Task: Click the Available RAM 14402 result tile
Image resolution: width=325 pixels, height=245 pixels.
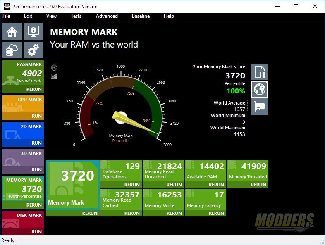Action: 206,171
